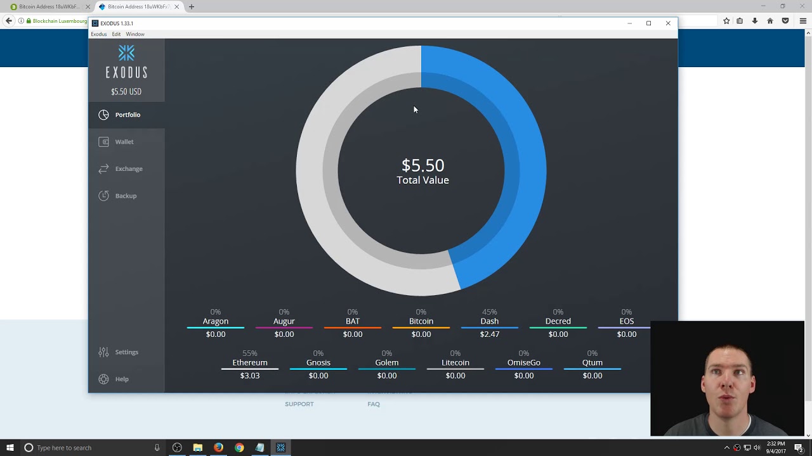The height and width of the screenshot is (456, 812).
Task: Open a new browser tab
Action: point(192,7)
